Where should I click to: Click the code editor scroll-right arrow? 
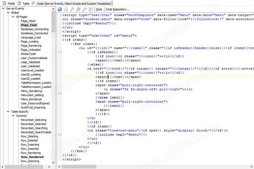[x=251, y=166]
